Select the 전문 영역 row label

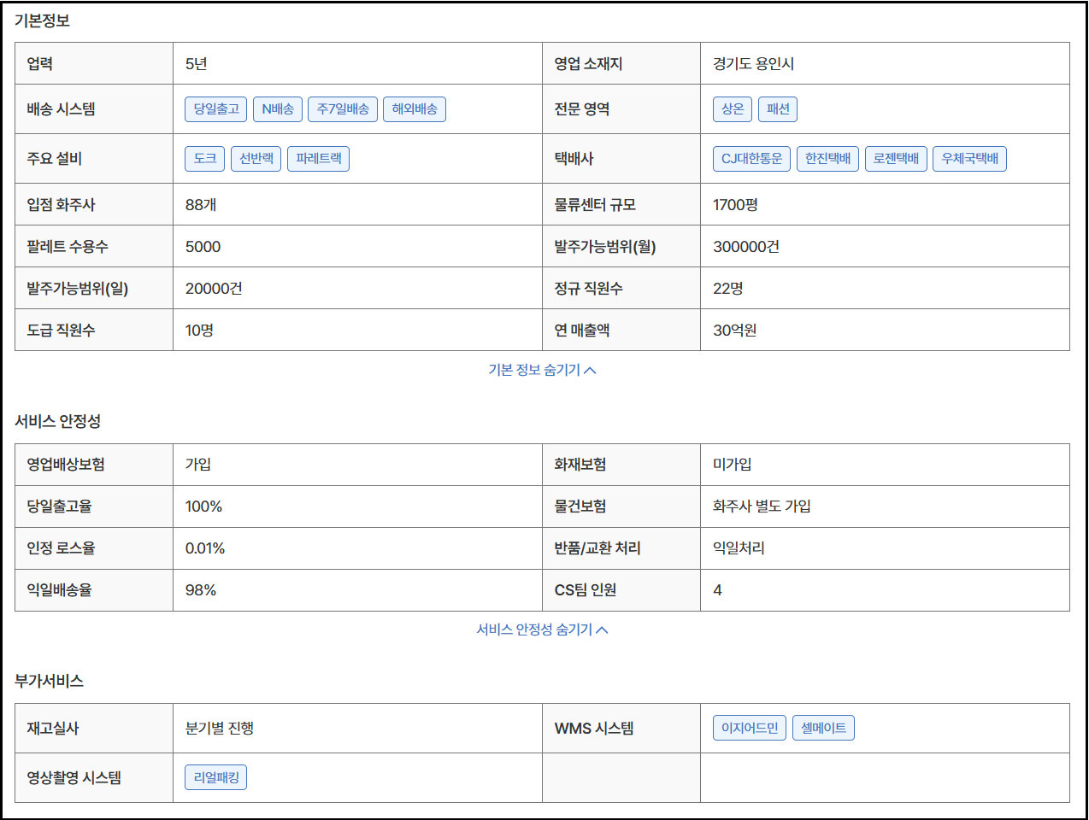(582, 109)
